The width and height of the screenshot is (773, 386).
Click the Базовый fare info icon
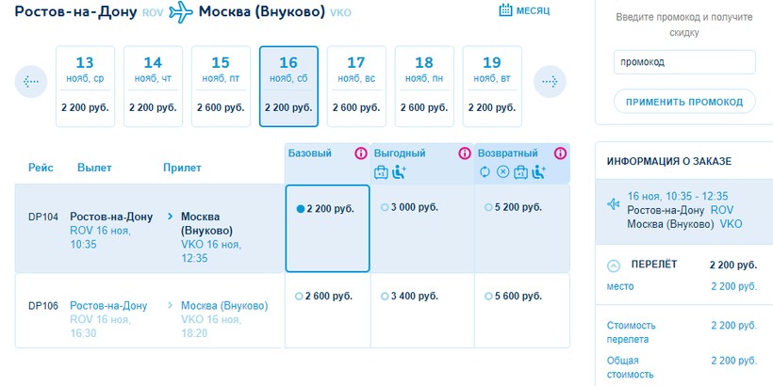point(360,153)
